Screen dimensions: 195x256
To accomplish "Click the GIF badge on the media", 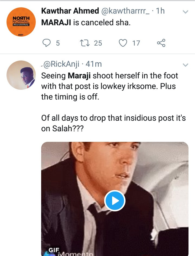I will click(x=54, y=250).
